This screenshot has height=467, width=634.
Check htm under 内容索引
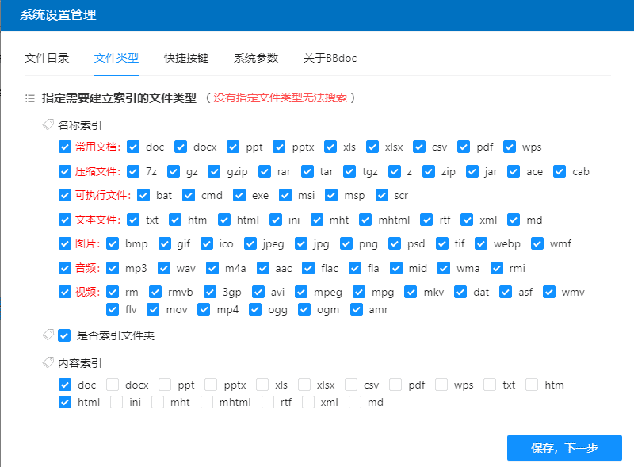(x=532, y=385)
